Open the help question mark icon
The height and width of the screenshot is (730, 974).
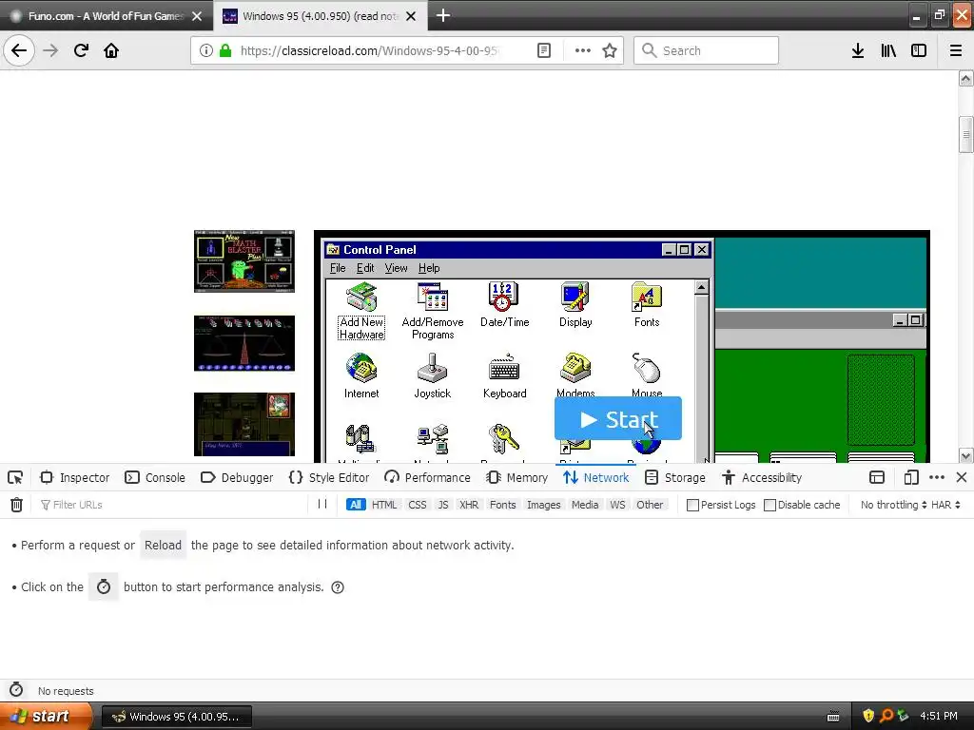point(338,587)
